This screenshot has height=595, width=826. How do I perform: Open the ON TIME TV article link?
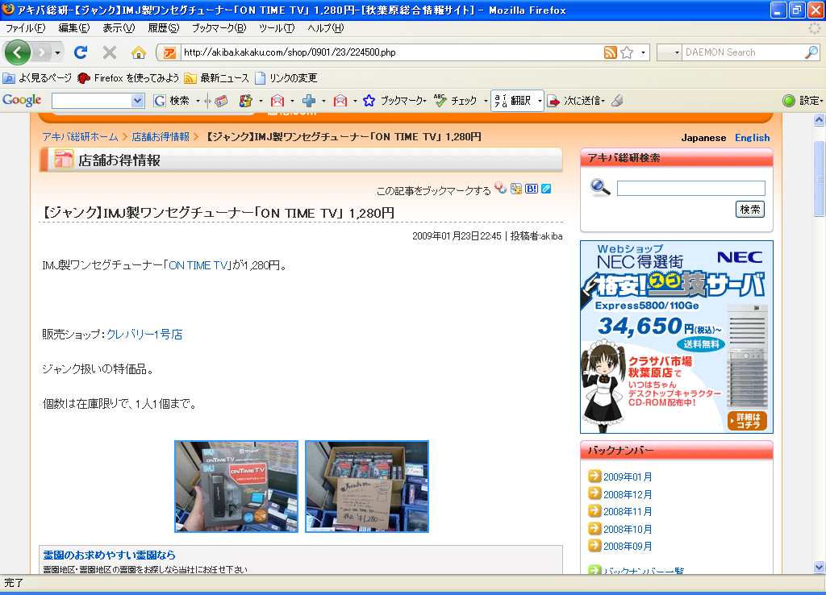198,265
